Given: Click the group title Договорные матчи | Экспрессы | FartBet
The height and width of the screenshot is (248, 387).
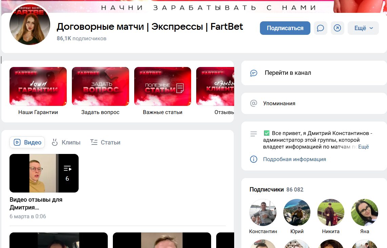Looking at the screenshot, I should [150, 27].
